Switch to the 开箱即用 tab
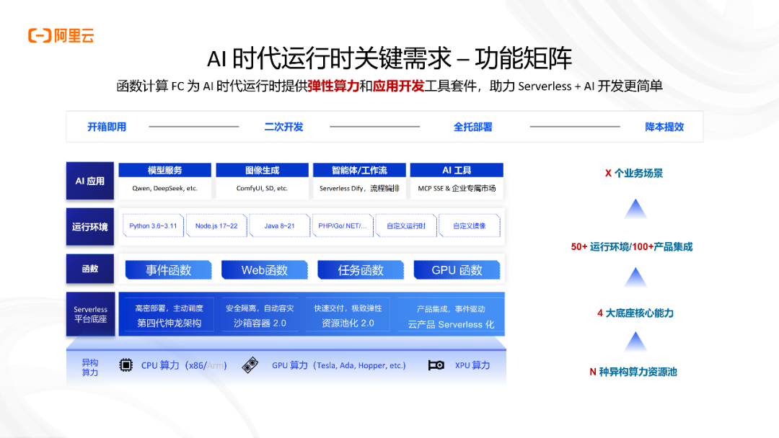Viewport: 779px width, 438px height. (107, 126)
